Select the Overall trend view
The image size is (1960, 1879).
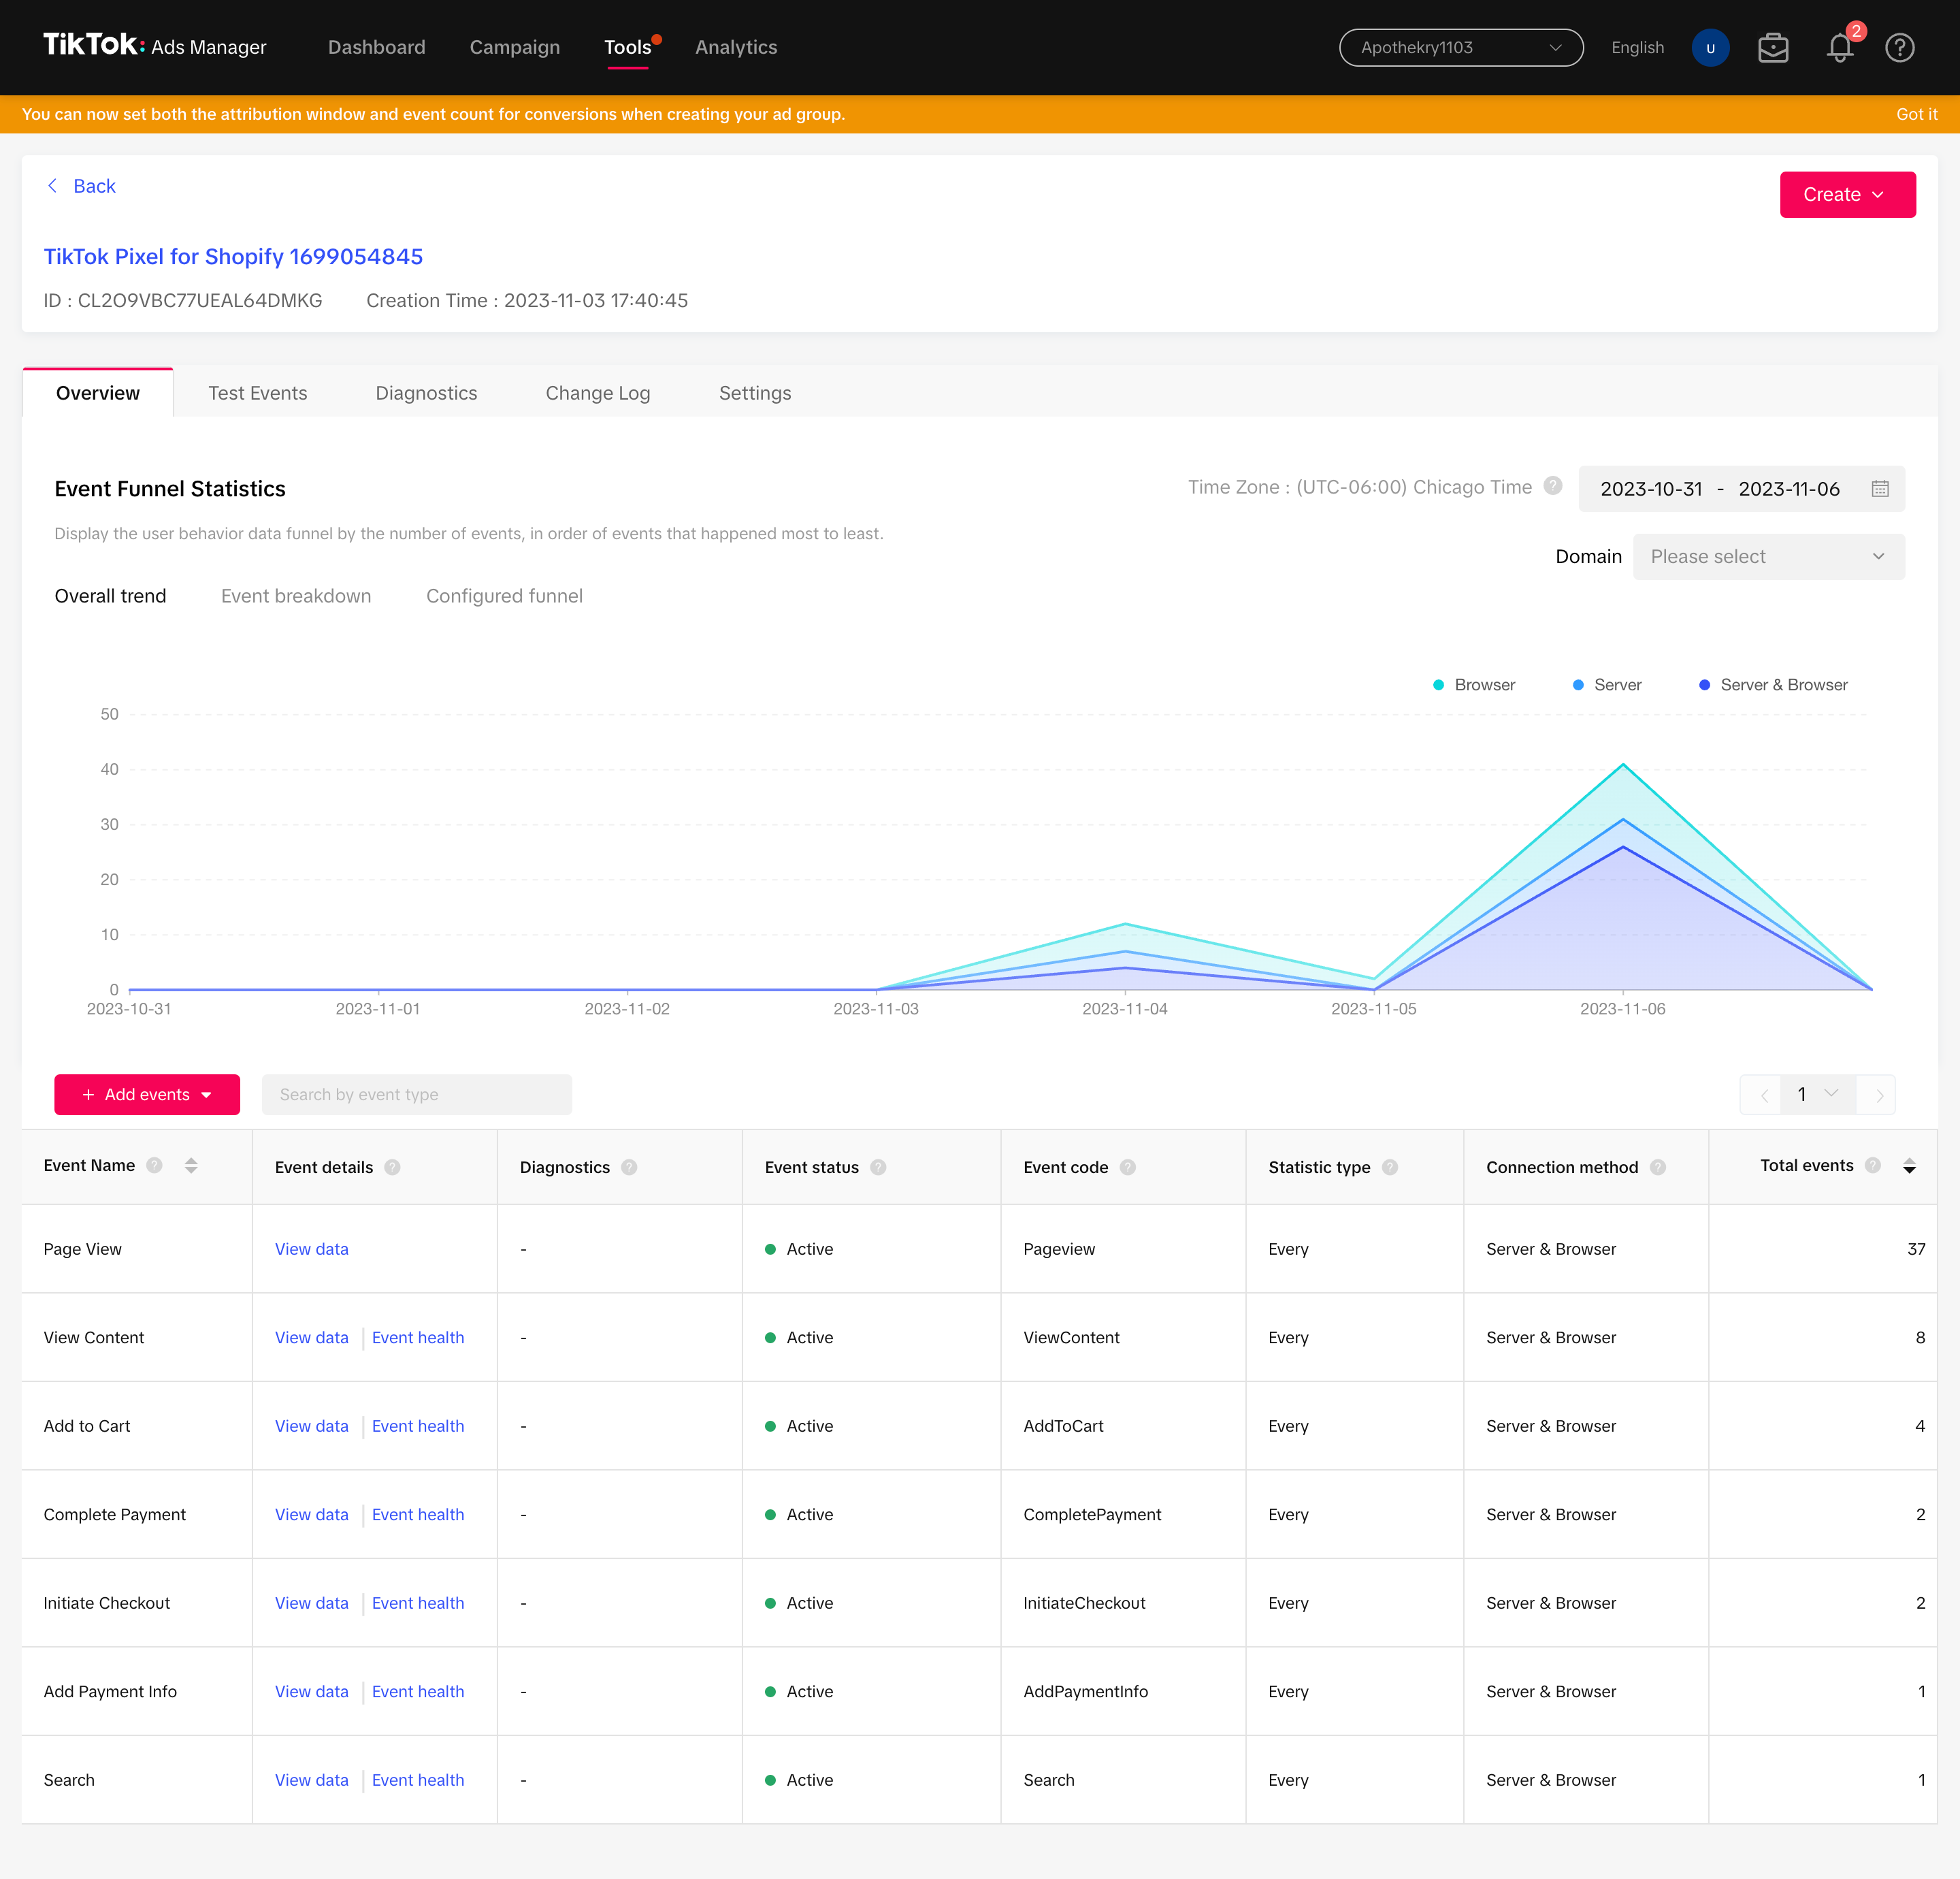[110, 595]
